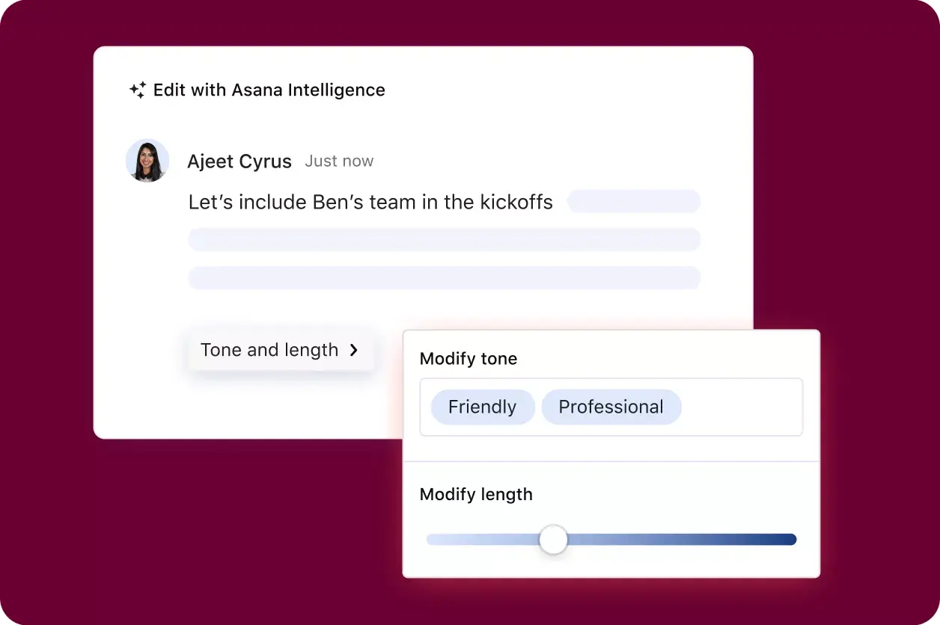The height and width of the screenshot is (625, 940).
Task: Click the chevron beside Tone and length
Action: coord(354,350)
